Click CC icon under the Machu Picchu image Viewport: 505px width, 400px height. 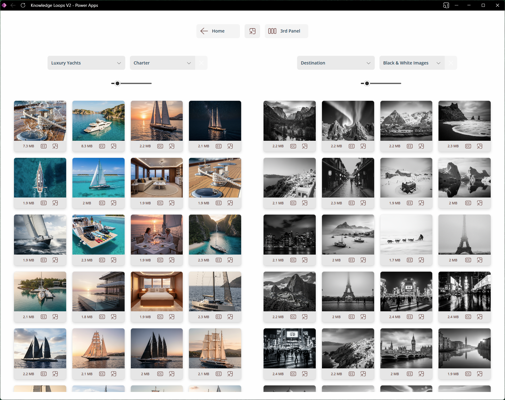tap(293, 317)
